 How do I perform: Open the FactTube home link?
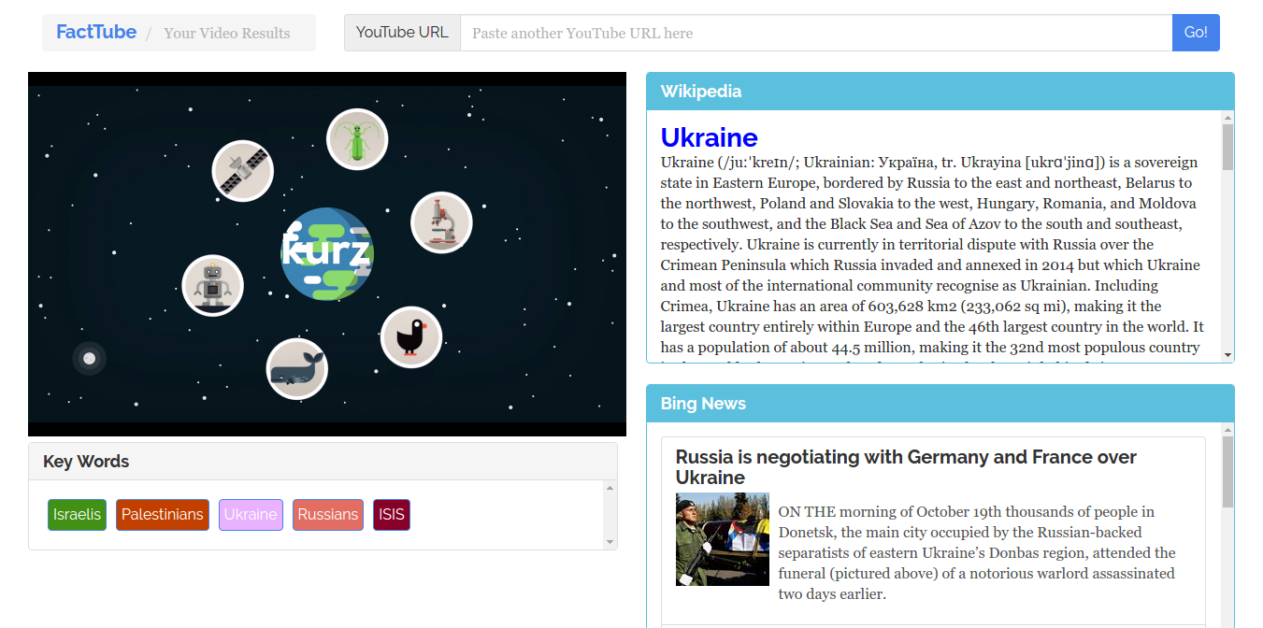(x=96, y=32)
